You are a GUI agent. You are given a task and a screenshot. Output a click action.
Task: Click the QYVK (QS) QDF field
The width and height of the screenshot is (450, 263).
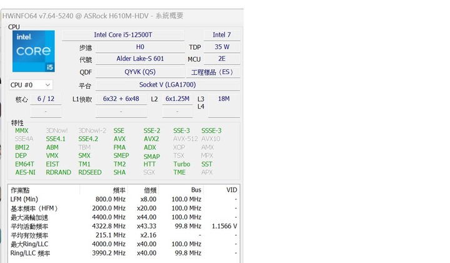tap(140, 72)
